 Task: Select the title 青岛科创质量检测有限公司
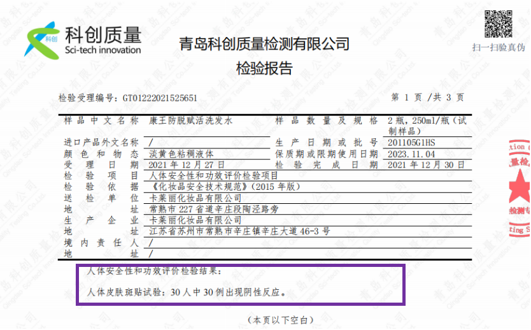(264, 44)
